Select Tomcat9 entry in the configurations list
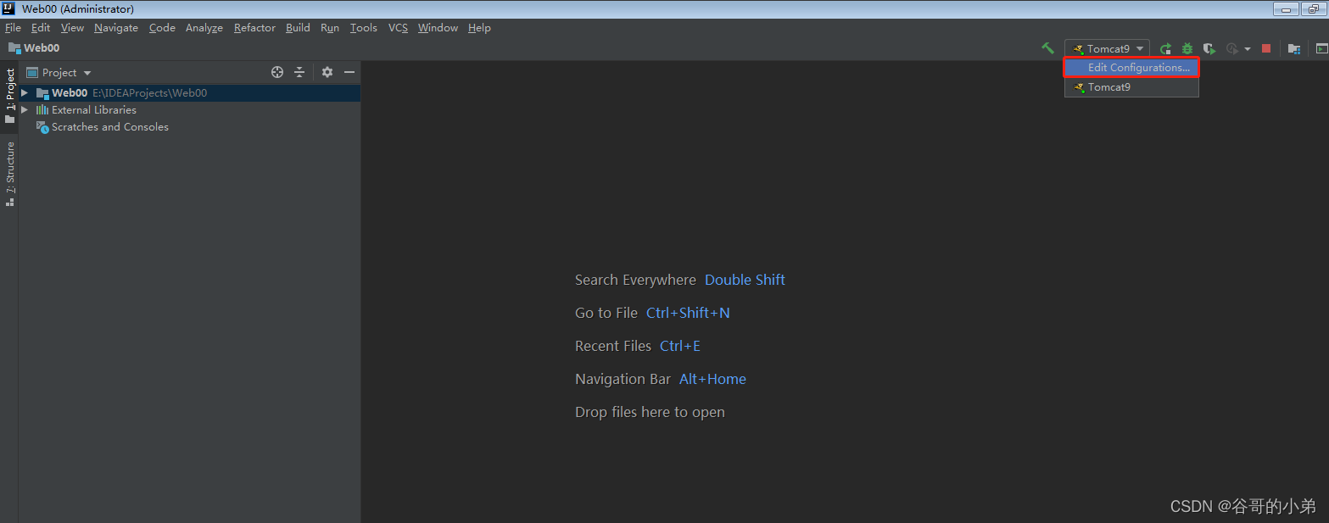 click(1131, 87)
